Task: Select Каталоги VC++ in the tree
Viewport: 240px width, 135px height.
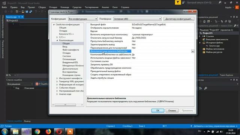Action: 66,34
